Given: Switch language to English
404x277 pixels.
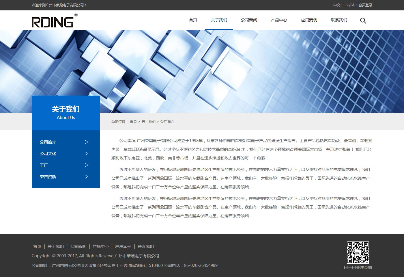Looking at the screenshot, I should 349,5.
